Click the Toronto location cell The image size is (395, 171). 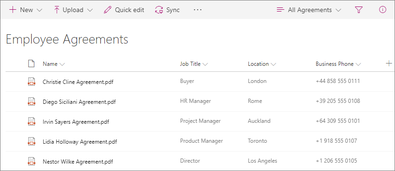click(258, 140)
